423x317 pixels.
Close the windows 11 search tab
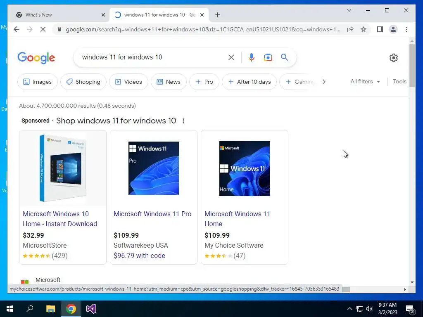click(x=202, y=15)
